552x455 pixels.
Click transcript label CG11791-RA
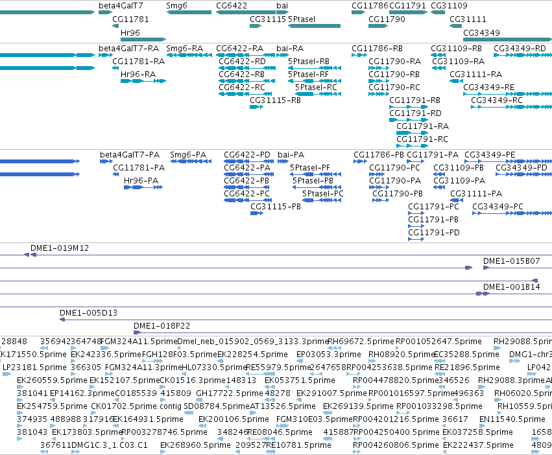[422, 126]
